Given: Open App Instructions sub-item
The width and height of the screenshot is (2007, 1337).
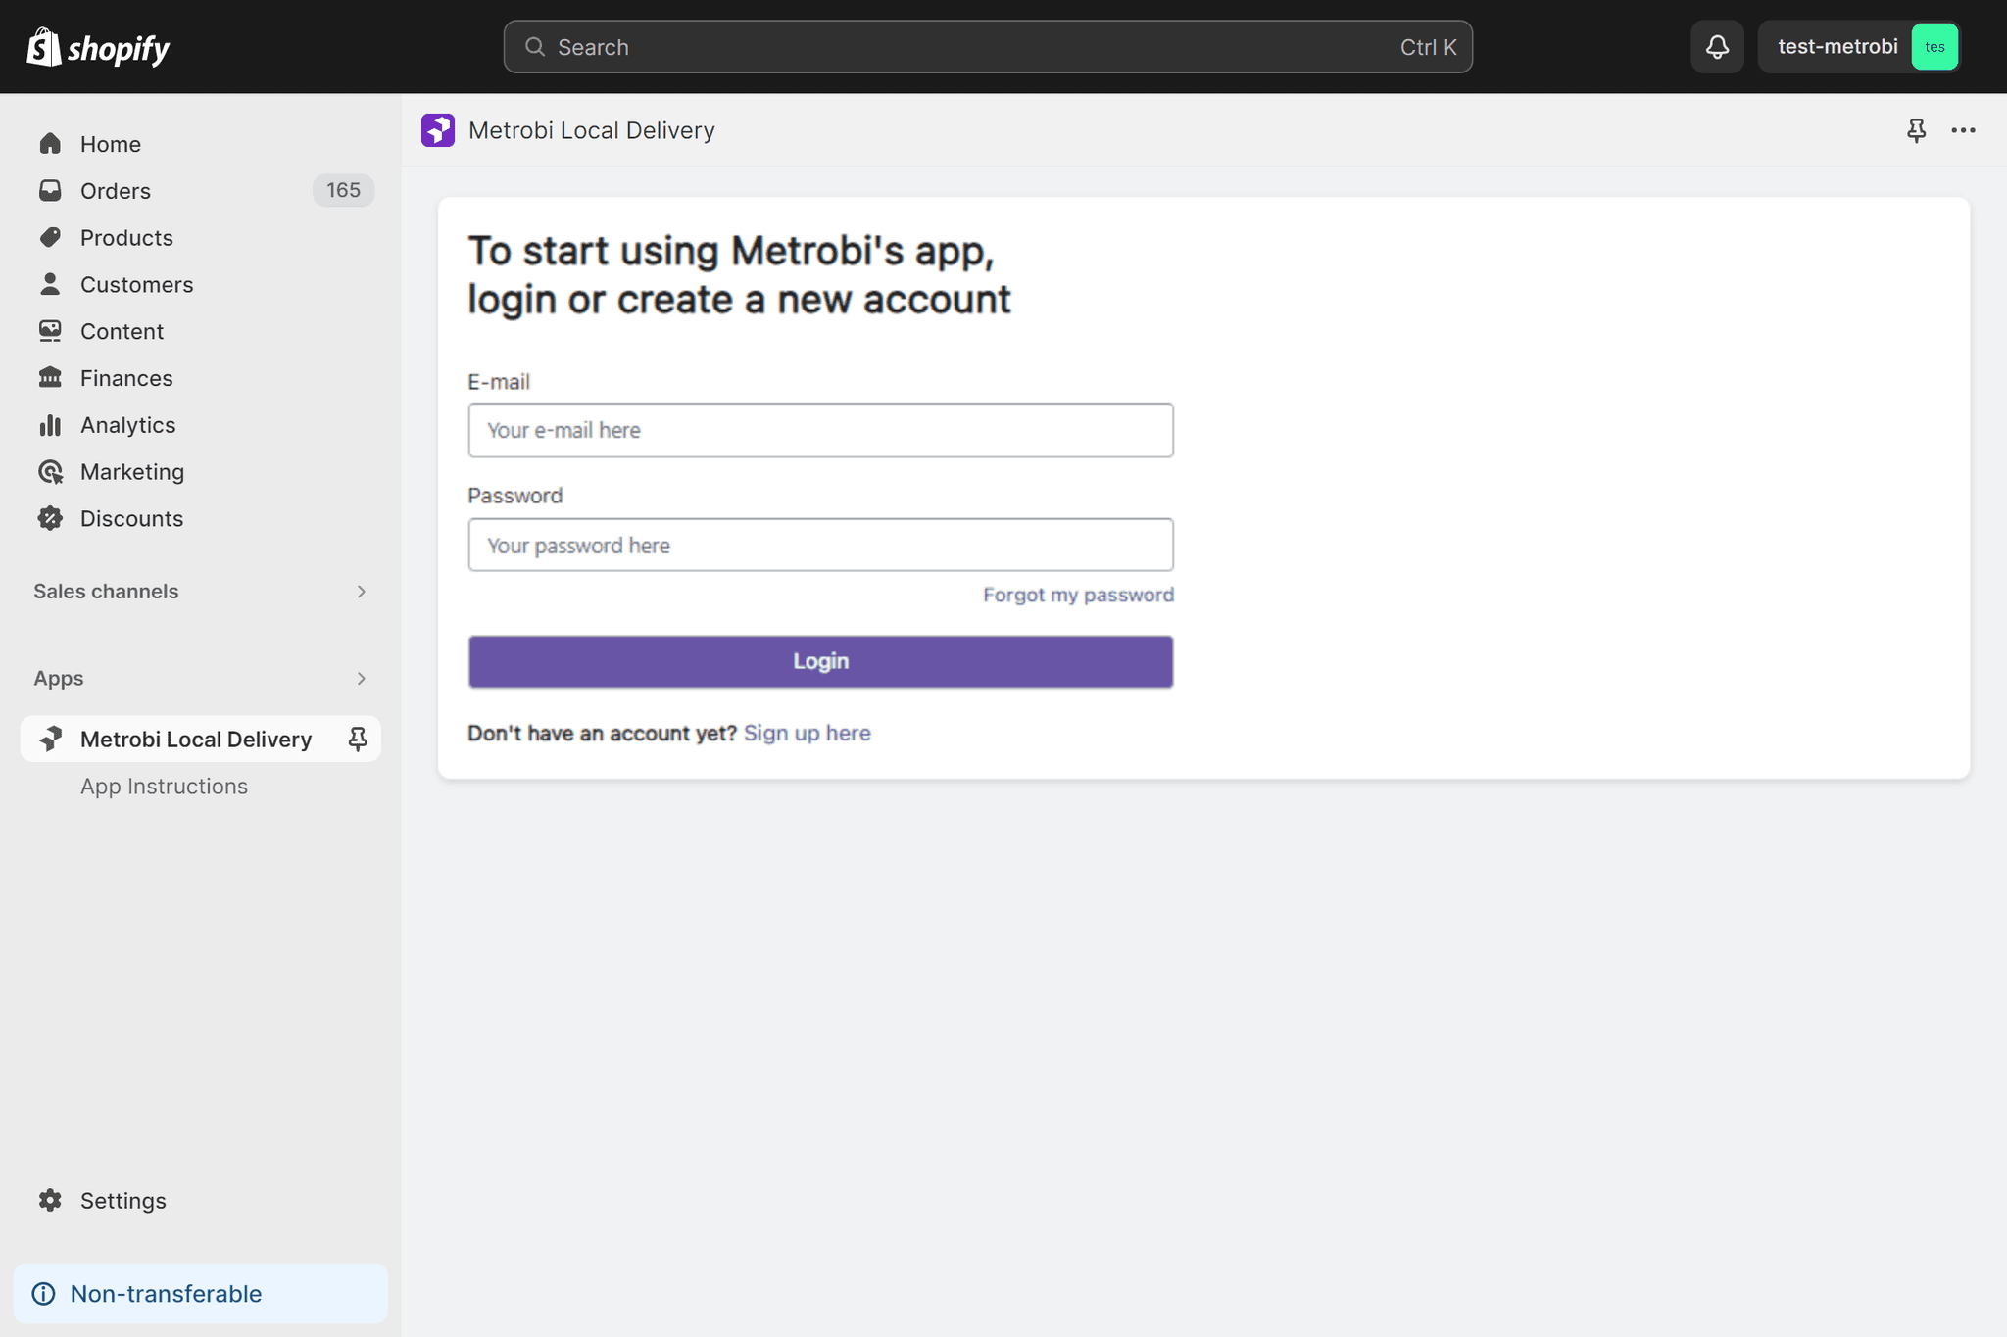Looking at the screenshot, I should (x=164, y=787).
